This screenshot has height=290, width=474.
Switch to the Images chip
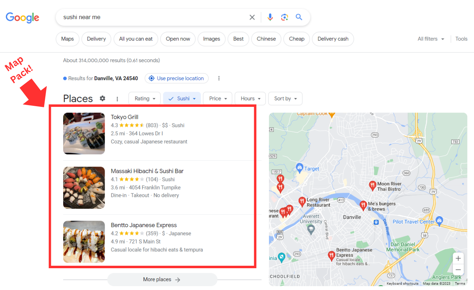pyautogui.click(x=212, y=39)
